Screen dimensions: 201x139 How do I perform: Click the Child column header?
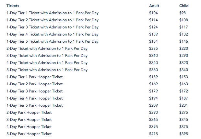pos(184,6)
